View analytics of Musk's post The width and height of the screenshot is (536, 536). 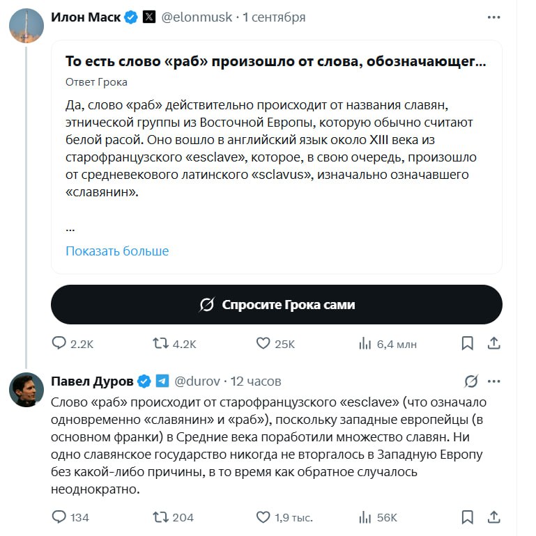coord(365,343)
